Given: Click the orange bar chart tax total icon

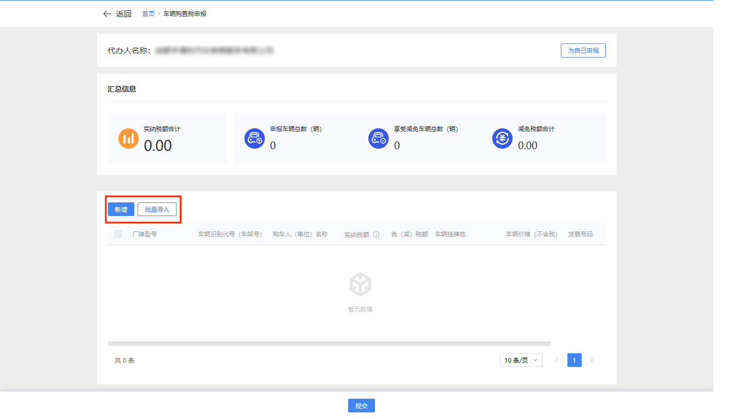Looking at the screenshot, I should 129,138.
